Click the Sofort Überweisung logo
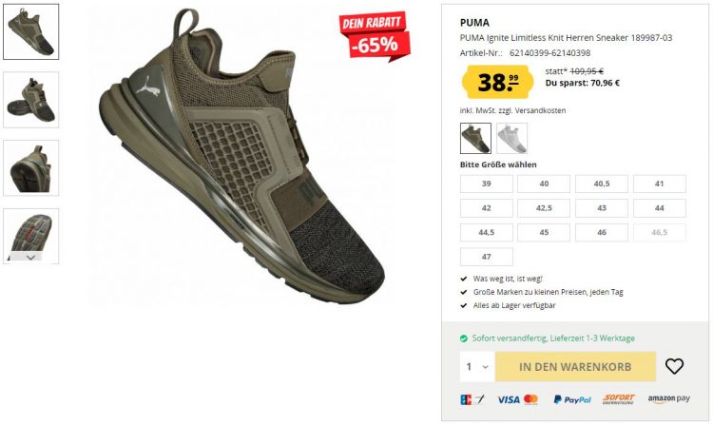 click(619, 399)
